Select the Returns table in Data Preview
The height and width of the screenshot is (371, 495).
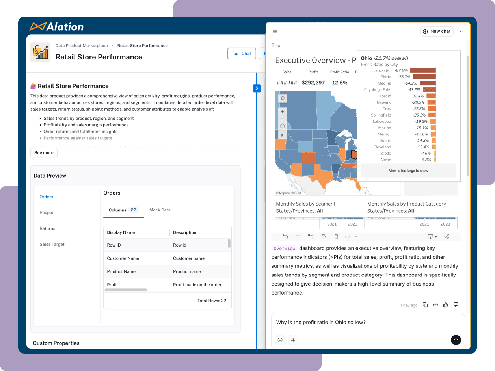[x=47, y=228]
